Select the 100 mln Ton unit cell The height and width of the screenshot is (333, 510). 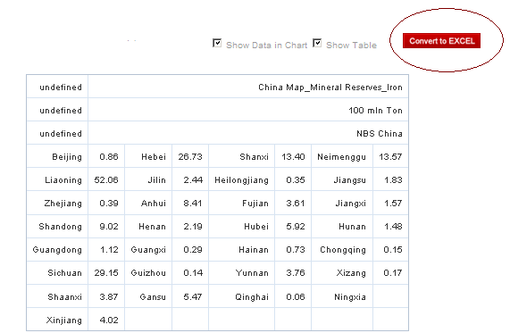248,110
